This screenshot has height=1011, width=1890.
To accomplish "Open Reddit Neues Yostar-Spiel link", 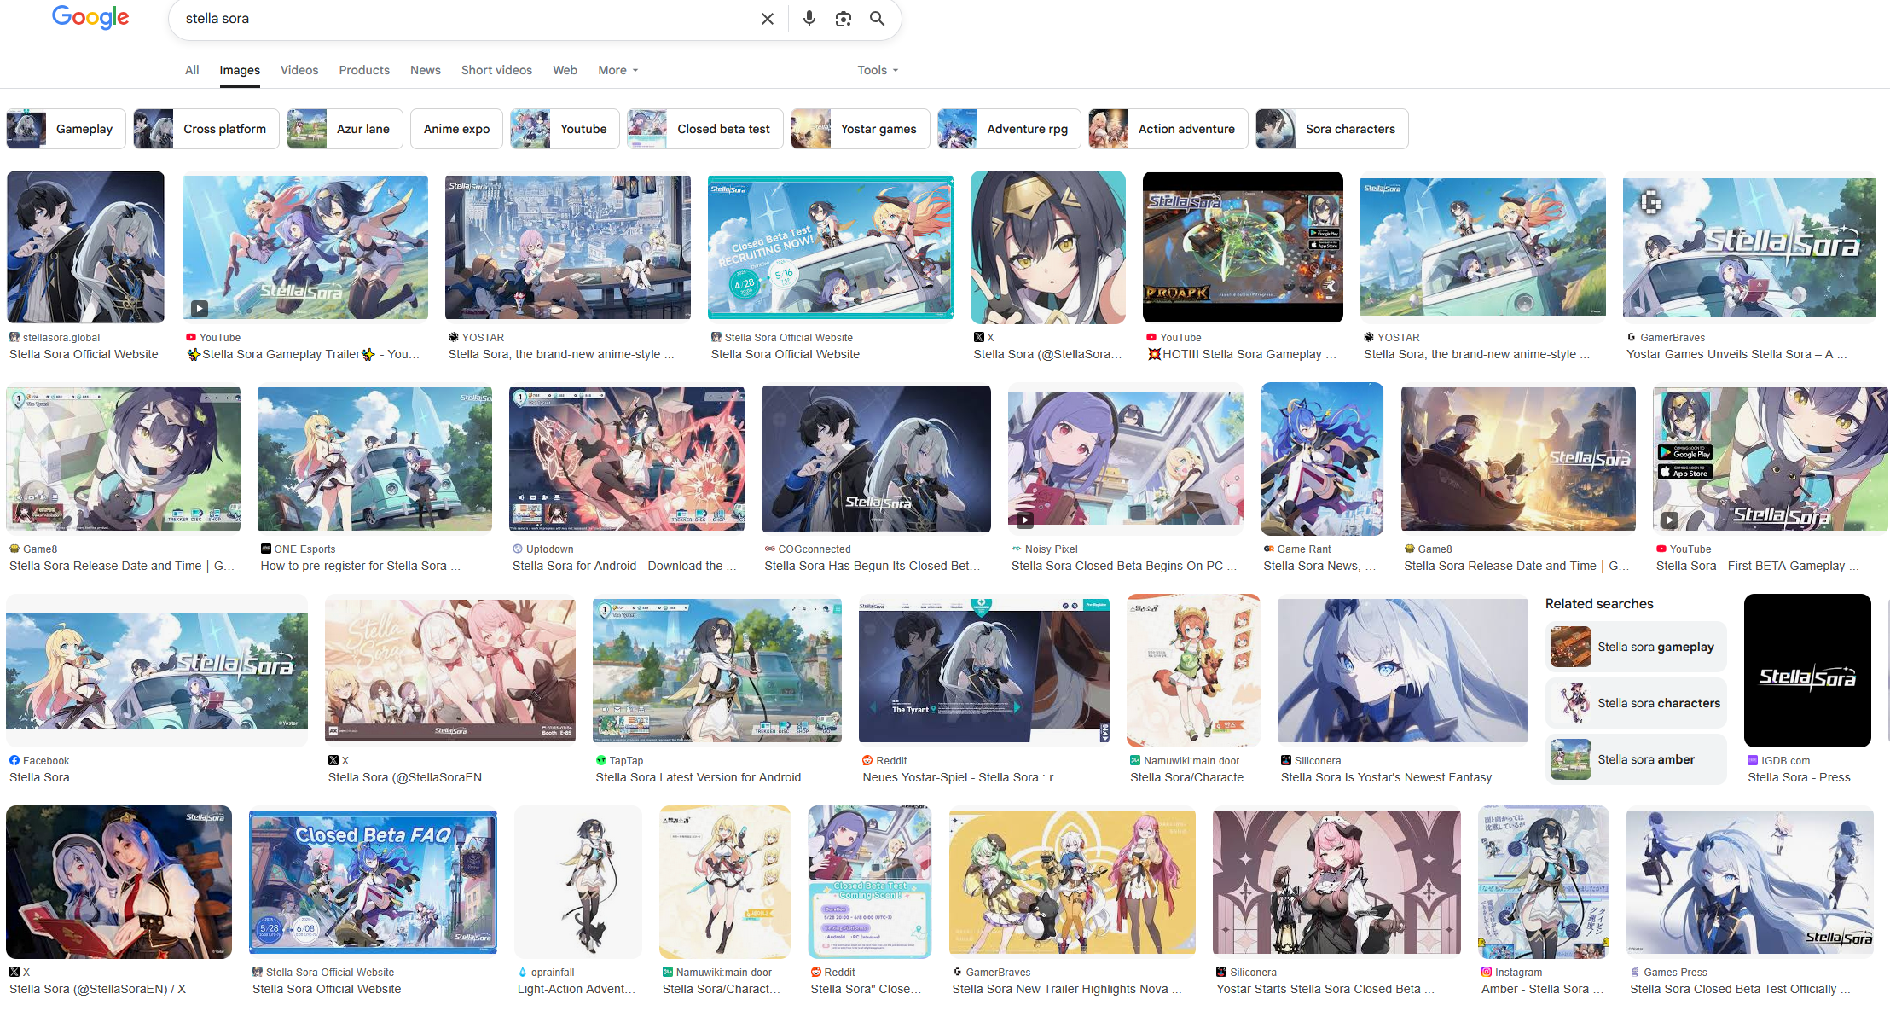I will click(964, 777).
